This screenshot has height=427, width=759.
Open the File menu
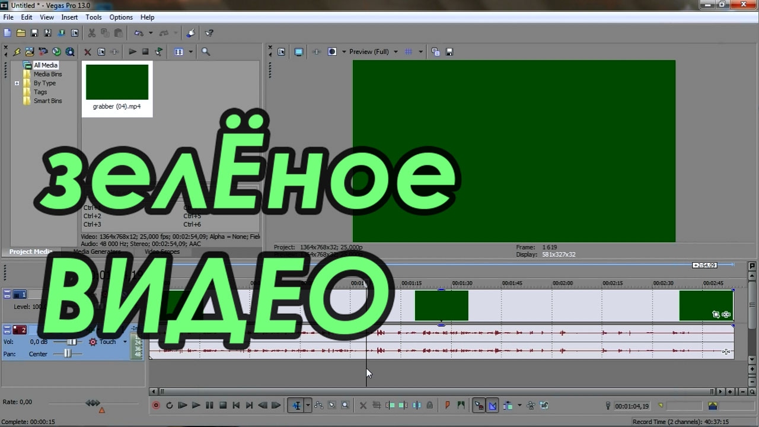(8, 17)
